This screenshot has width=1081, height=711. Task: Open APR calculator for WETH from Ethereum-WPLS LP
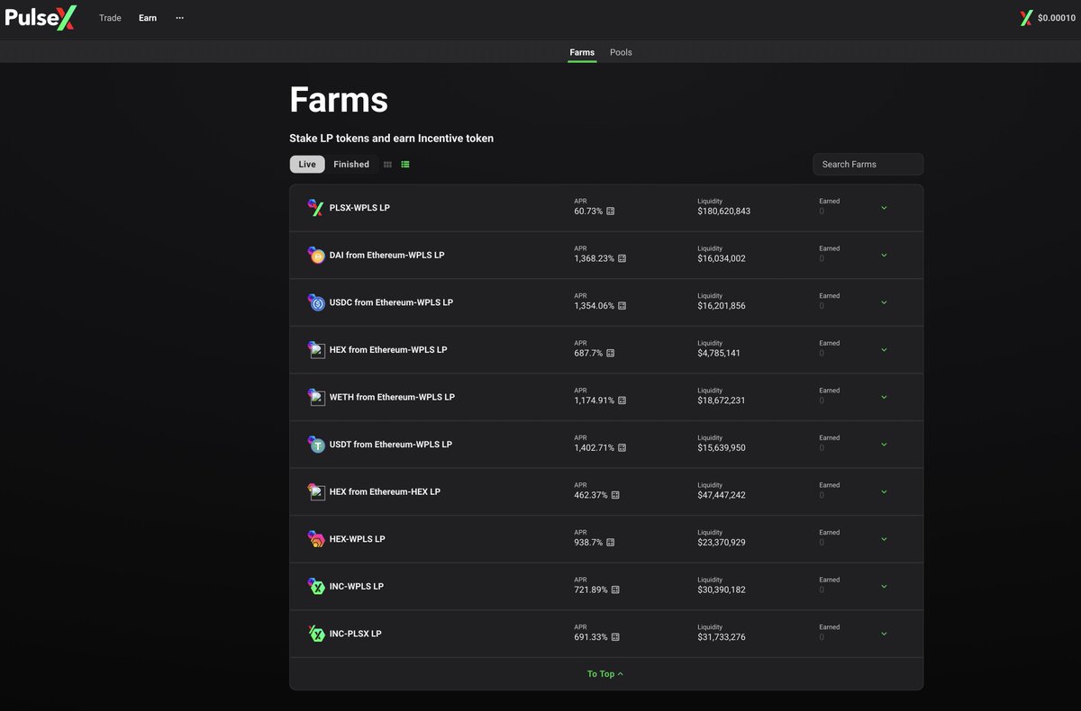[x=622, y=400]
